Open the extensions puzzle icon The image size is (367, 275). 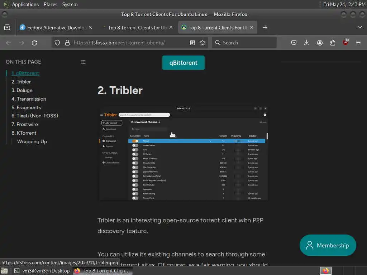[333, 43]
